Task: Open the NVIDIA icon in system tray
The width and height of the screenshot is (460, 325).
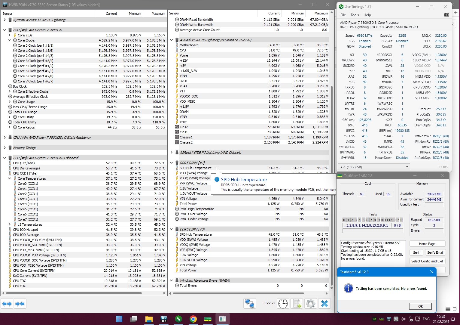Action: (374, 319)
